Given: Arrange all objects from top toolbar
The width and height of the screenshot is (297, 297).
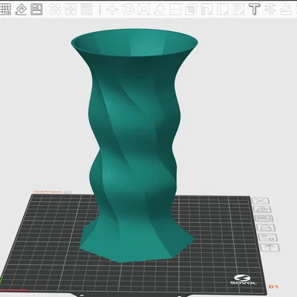Looking at the screenshot, I should click(x=36, y=9).
